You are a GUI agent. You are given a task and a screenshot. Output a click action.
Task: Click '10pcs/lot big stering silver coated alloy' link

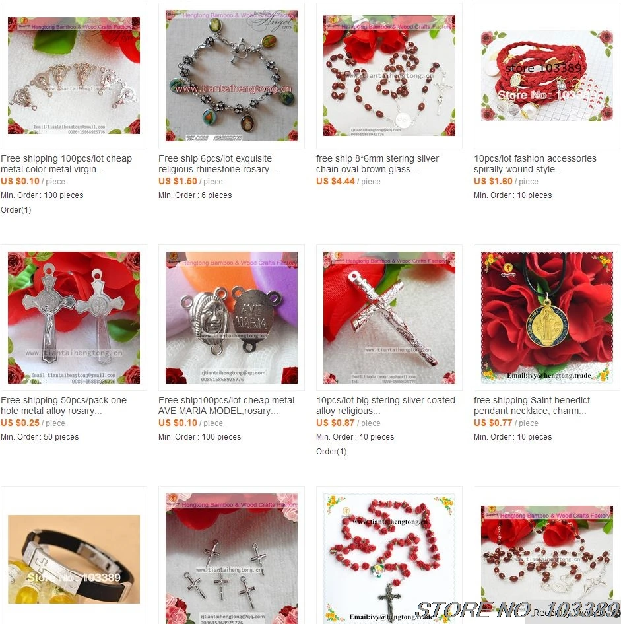click(385, 405)
